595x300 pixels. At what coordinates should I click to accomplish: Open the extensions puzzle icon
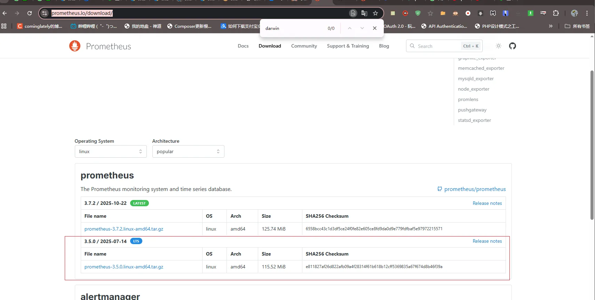coord(556,13)
